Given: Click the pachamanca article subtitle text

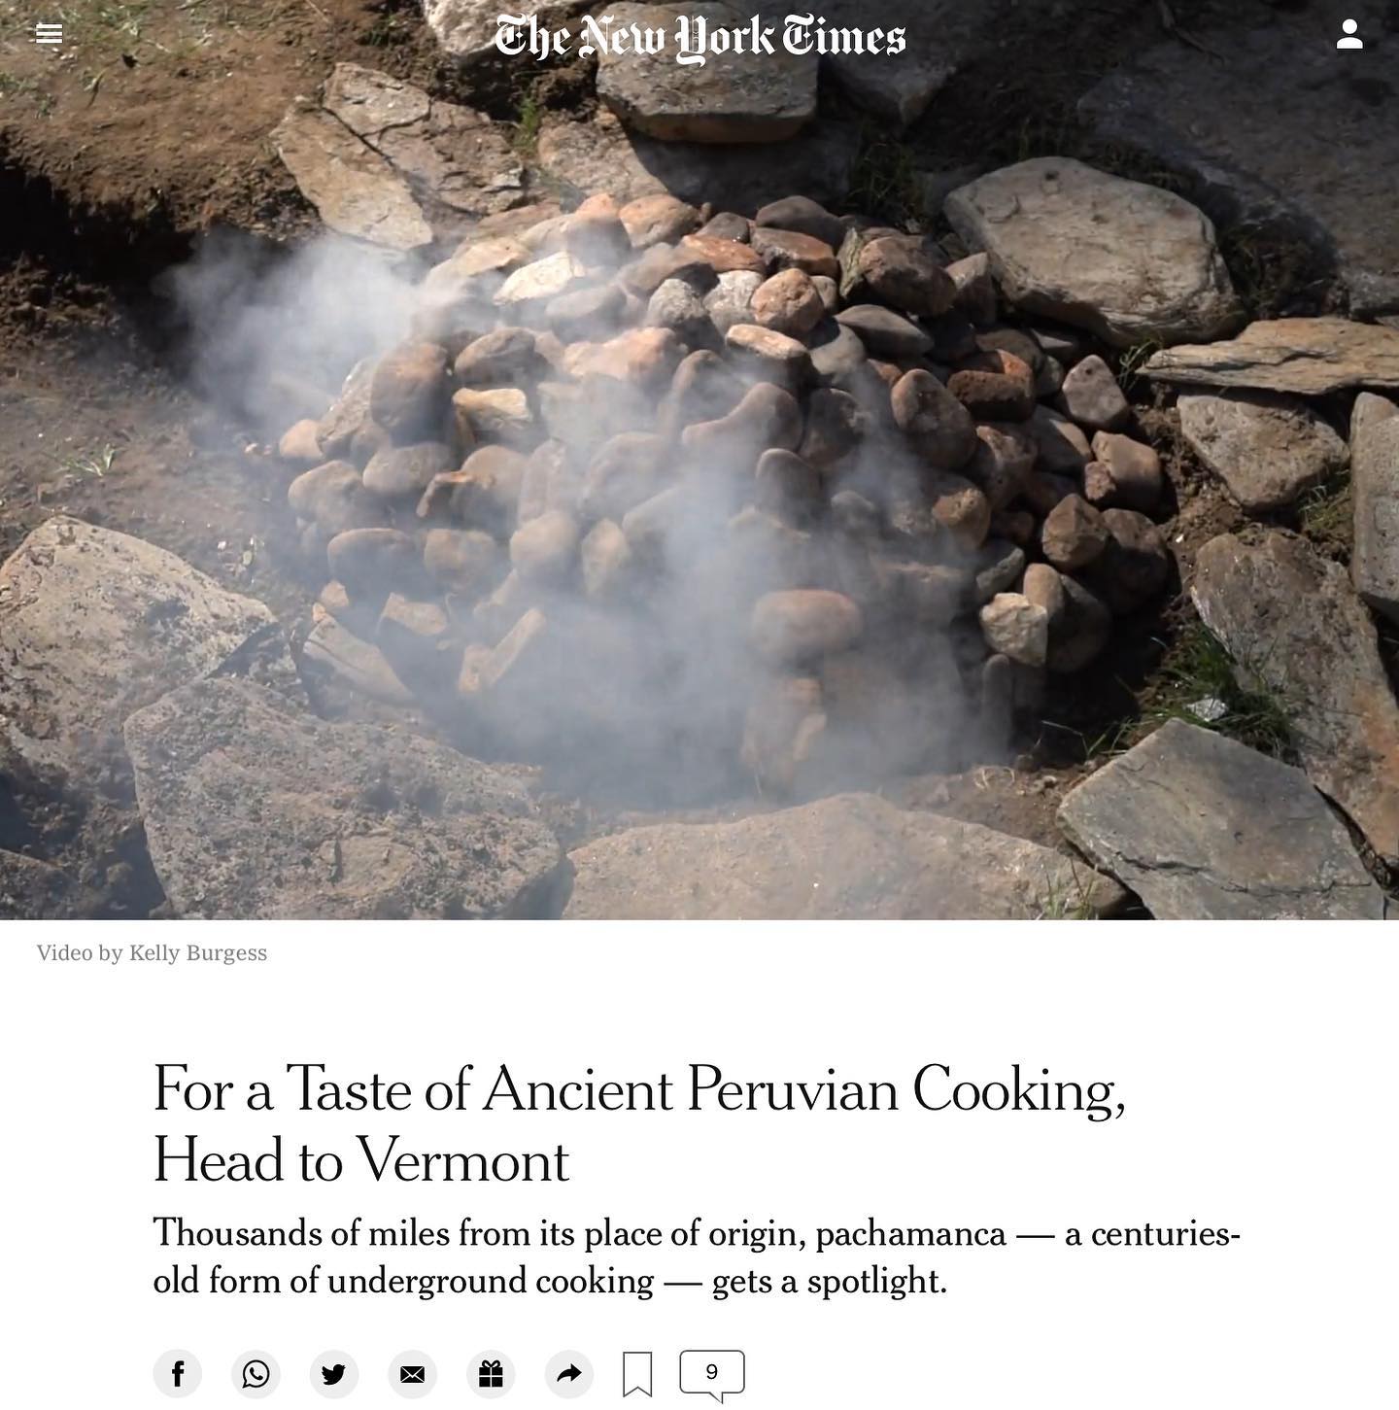Looking at the screenshot, I should click(x=697, y=1256).
